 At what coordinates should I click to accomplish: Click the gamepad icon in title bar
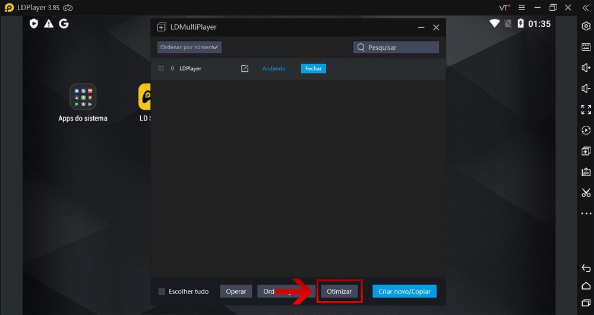click(x=68, y=8)
